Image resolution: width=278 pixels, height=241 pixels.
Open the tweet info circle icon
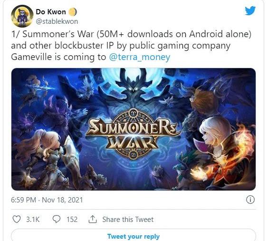(x=250, y=200)
